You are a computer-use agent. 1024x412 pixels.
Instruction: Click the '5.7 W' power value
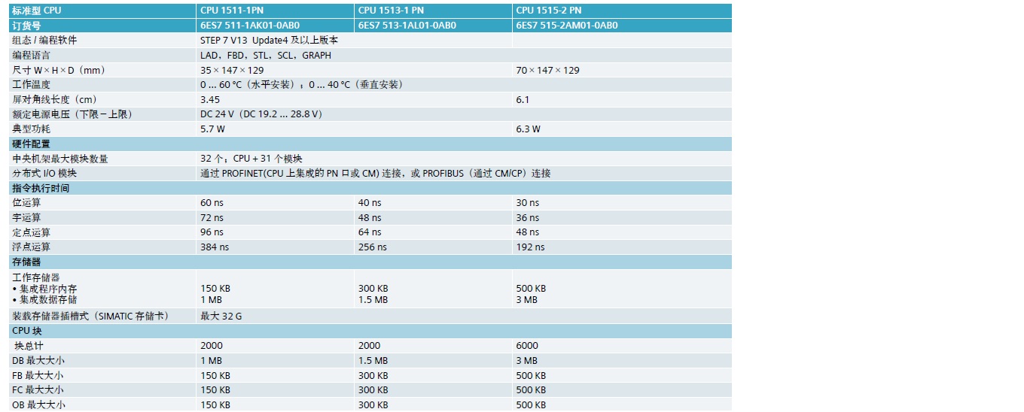pos(212,129)
